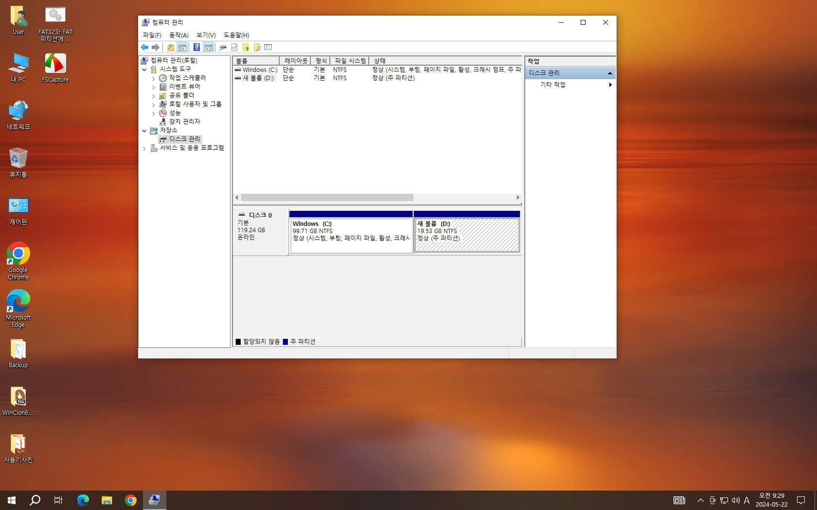Open the 보기(V) menu
The height and width of the screenshot is (510, 817).
click(x=206, y=35)
